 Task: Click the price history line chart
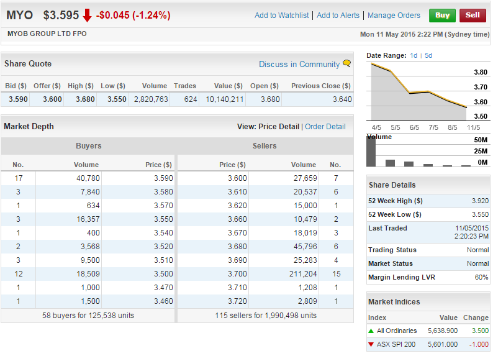tap(418, 92)
